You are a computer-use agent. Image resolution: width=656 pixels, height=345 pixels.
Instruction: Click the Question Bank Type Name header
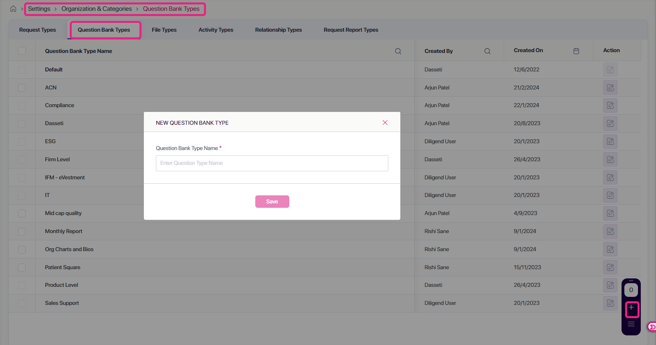tap(79, 51)
